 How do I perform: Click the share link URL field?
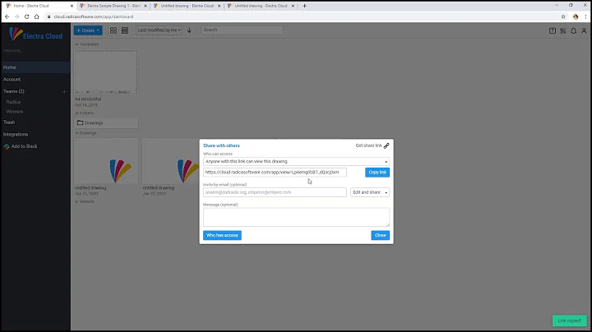pos(275,173)
